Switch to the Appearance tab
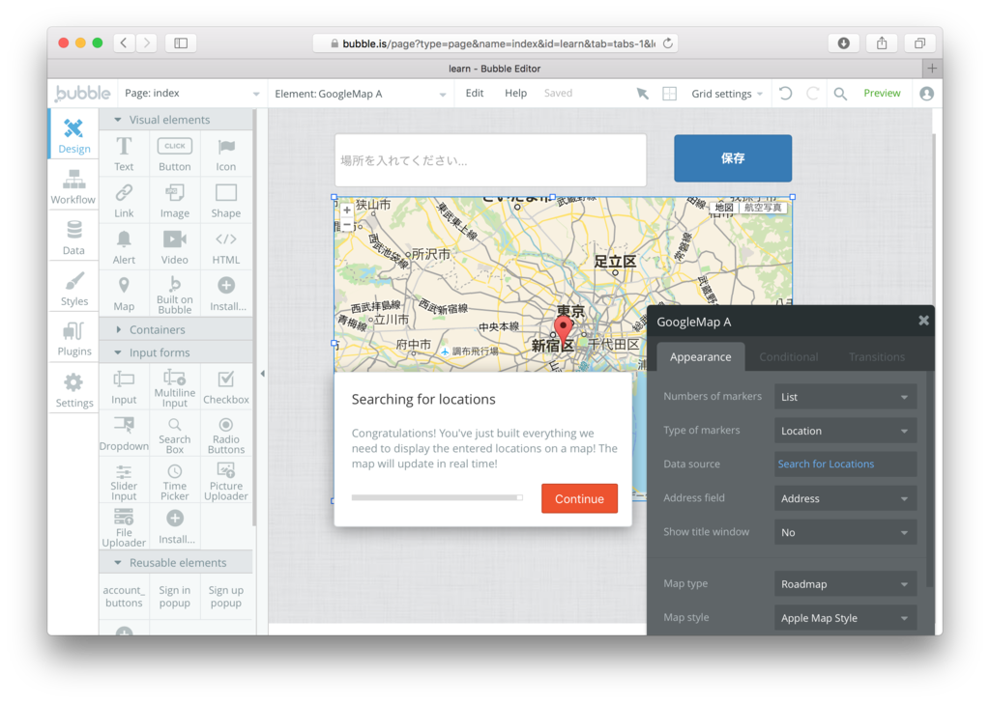990x703 pixels. [x=700, y=357]
